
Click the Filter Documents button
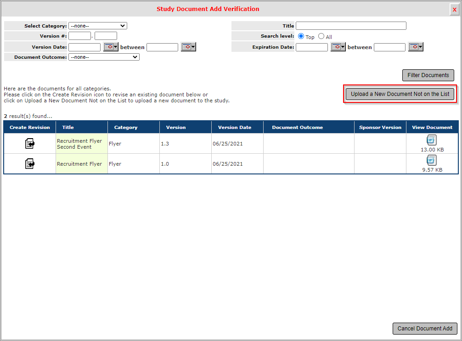[428, 75]
